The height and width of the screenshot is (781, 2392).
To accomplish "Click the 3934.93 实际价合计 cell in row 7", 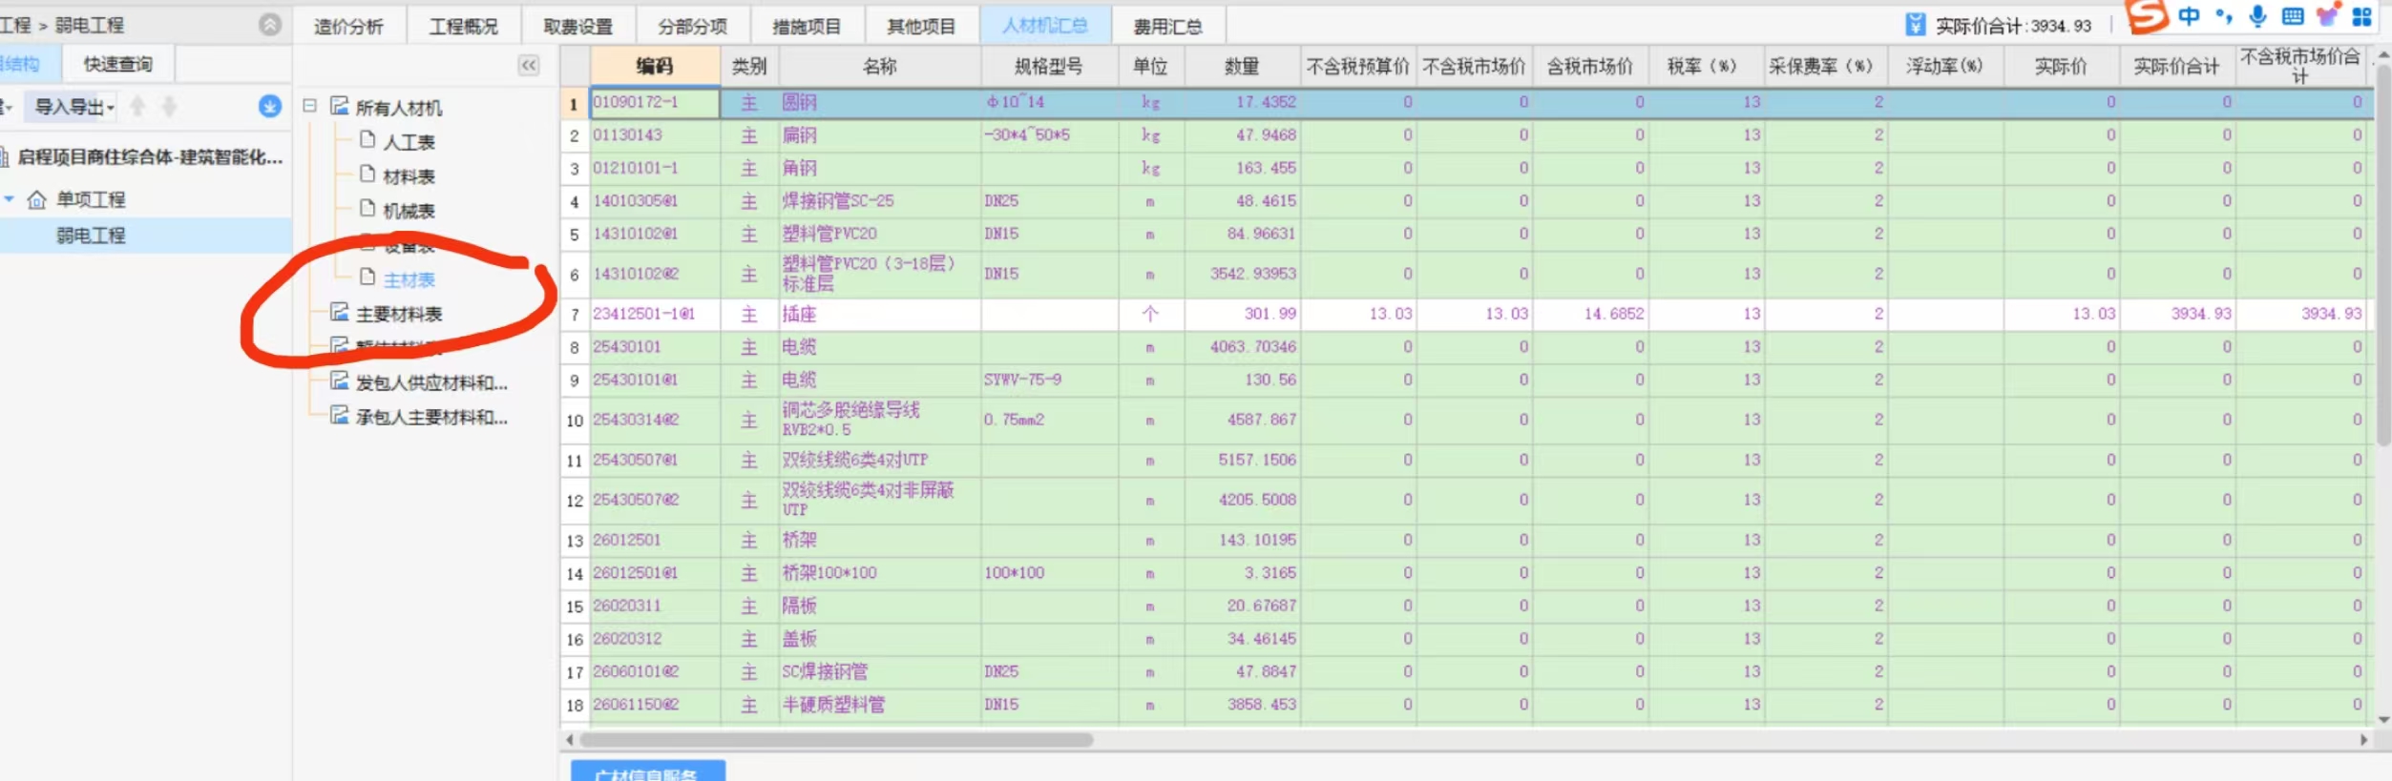I will pos(2177,314).
